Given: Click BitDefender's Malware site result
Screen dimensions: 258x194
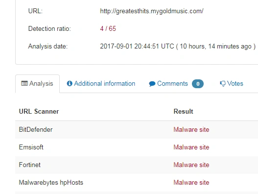Looking at the screenshot, I should 191,130.
